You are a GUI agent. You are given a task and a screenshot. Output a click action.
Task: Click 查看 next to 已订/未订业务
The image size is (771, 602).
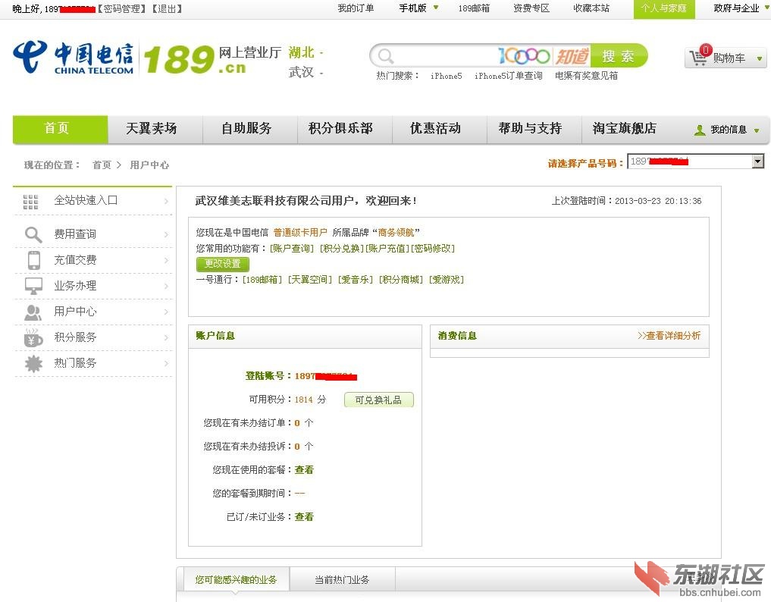click(304, 517)
